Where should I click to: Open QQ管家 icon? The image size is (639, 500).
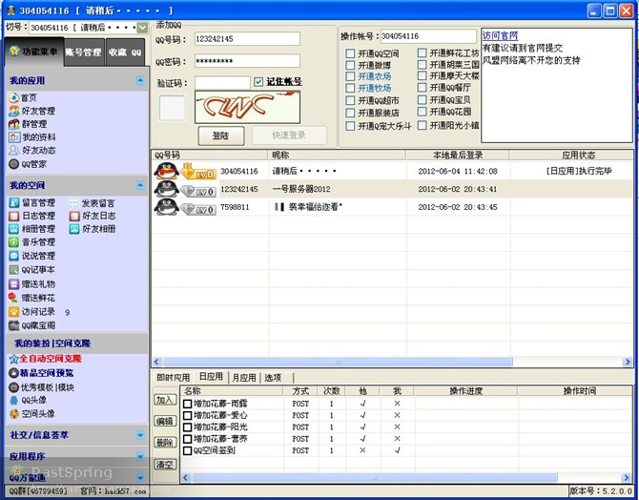[x=14, y=164]
